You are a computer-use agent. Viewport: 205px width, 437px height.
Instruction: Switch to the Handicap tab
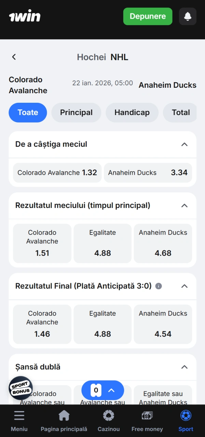132,112
